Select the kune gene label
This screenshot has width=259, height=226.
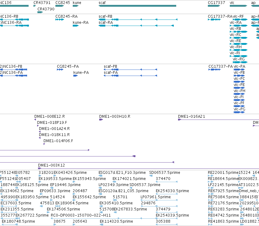pyautogui.click(x=77, y=3)
